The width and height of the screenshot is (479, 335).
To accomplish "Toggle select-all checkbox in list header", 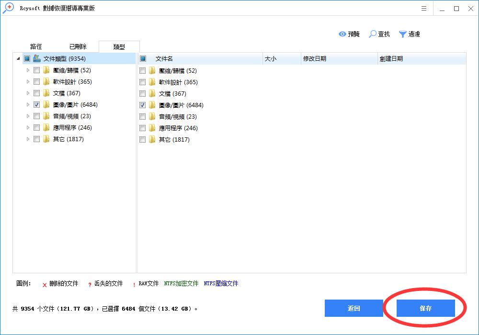I will pos(143,59).
